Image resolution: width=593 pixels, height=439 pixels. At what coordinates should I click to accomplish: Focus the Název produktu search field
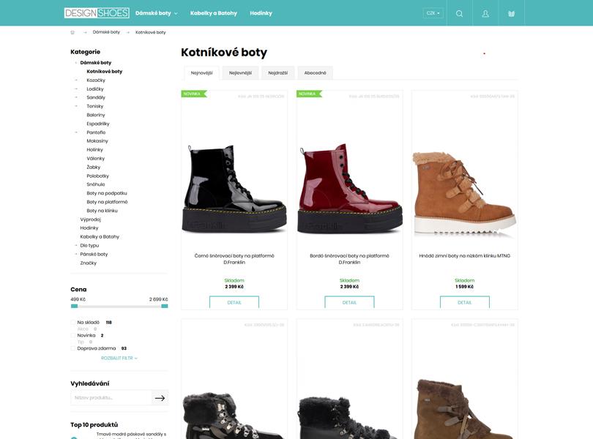111,398
